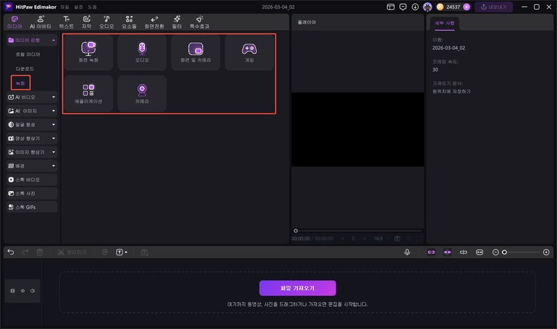Open the 필터 (Filters) tab

pyautogui.click(x=177, y=22)
